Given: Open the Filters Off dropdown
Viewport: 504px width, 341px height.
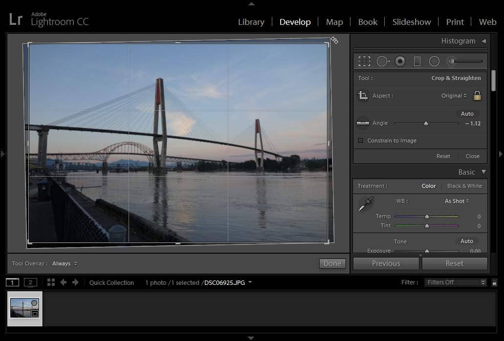Looking at the screenshot, I should pos(455,282).
